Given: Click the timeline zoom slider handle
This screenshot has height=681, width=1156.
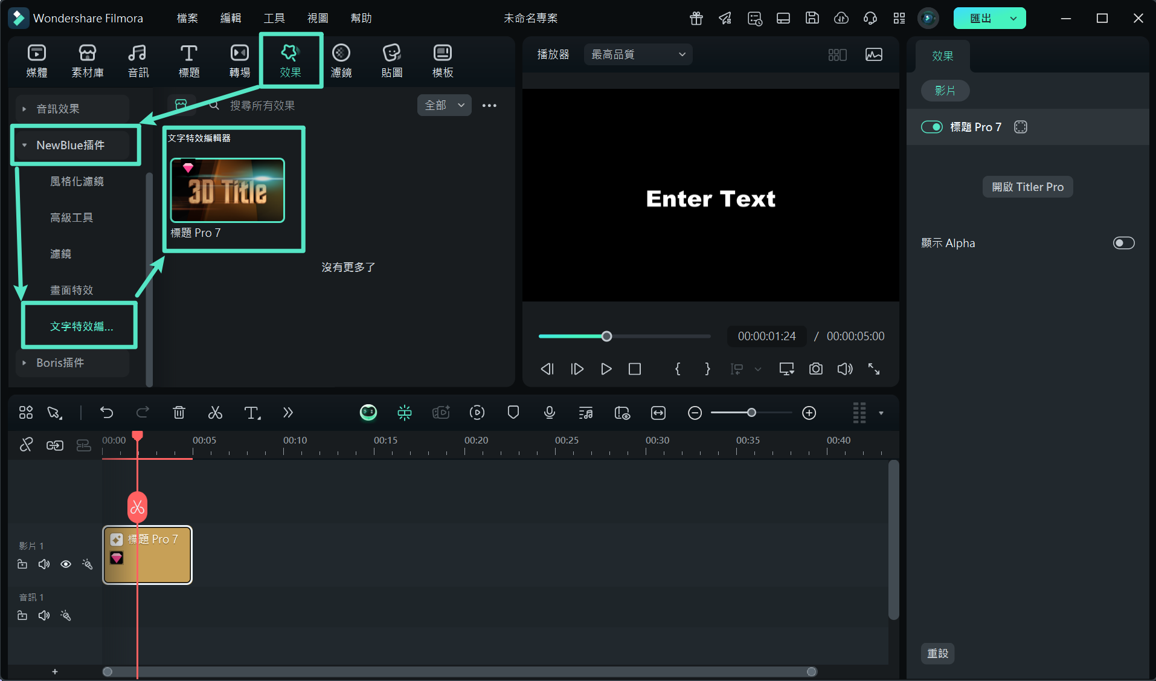Looking at the screenshot, I should click(751, 413).
